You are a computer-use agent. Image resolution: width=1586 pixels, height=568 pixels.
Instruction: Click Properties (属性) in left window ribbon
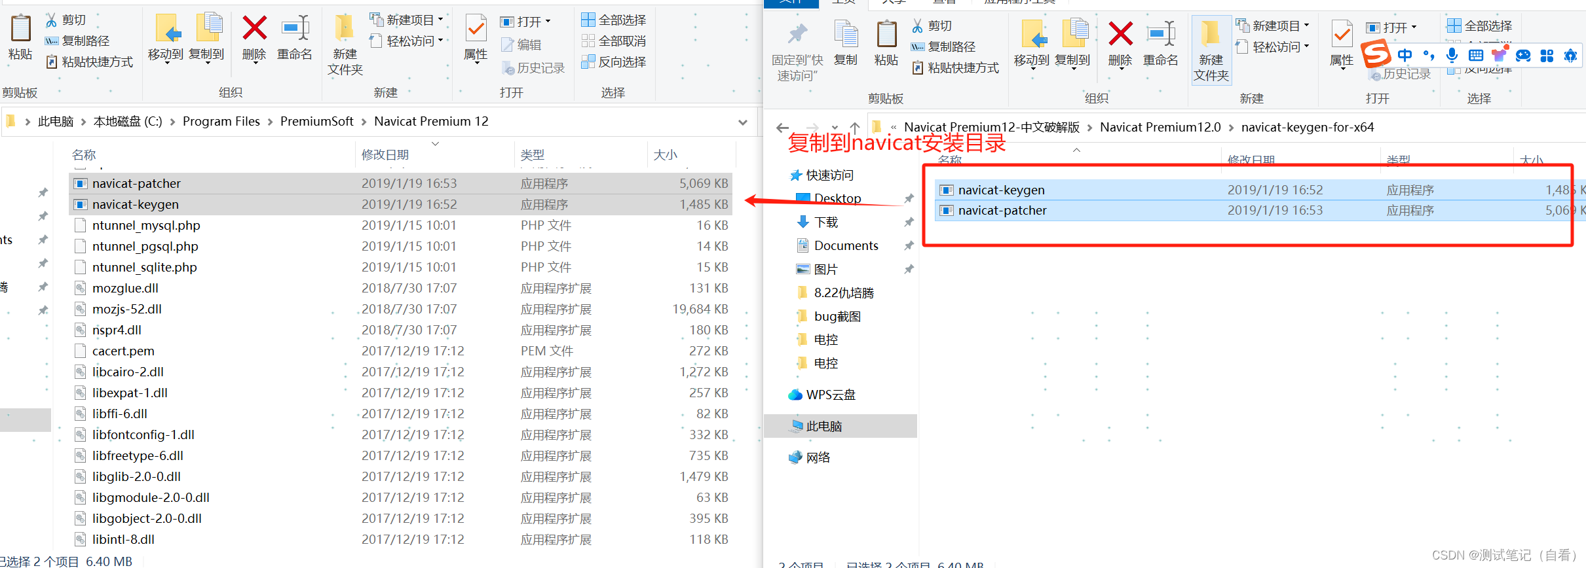tap(476, 38)
